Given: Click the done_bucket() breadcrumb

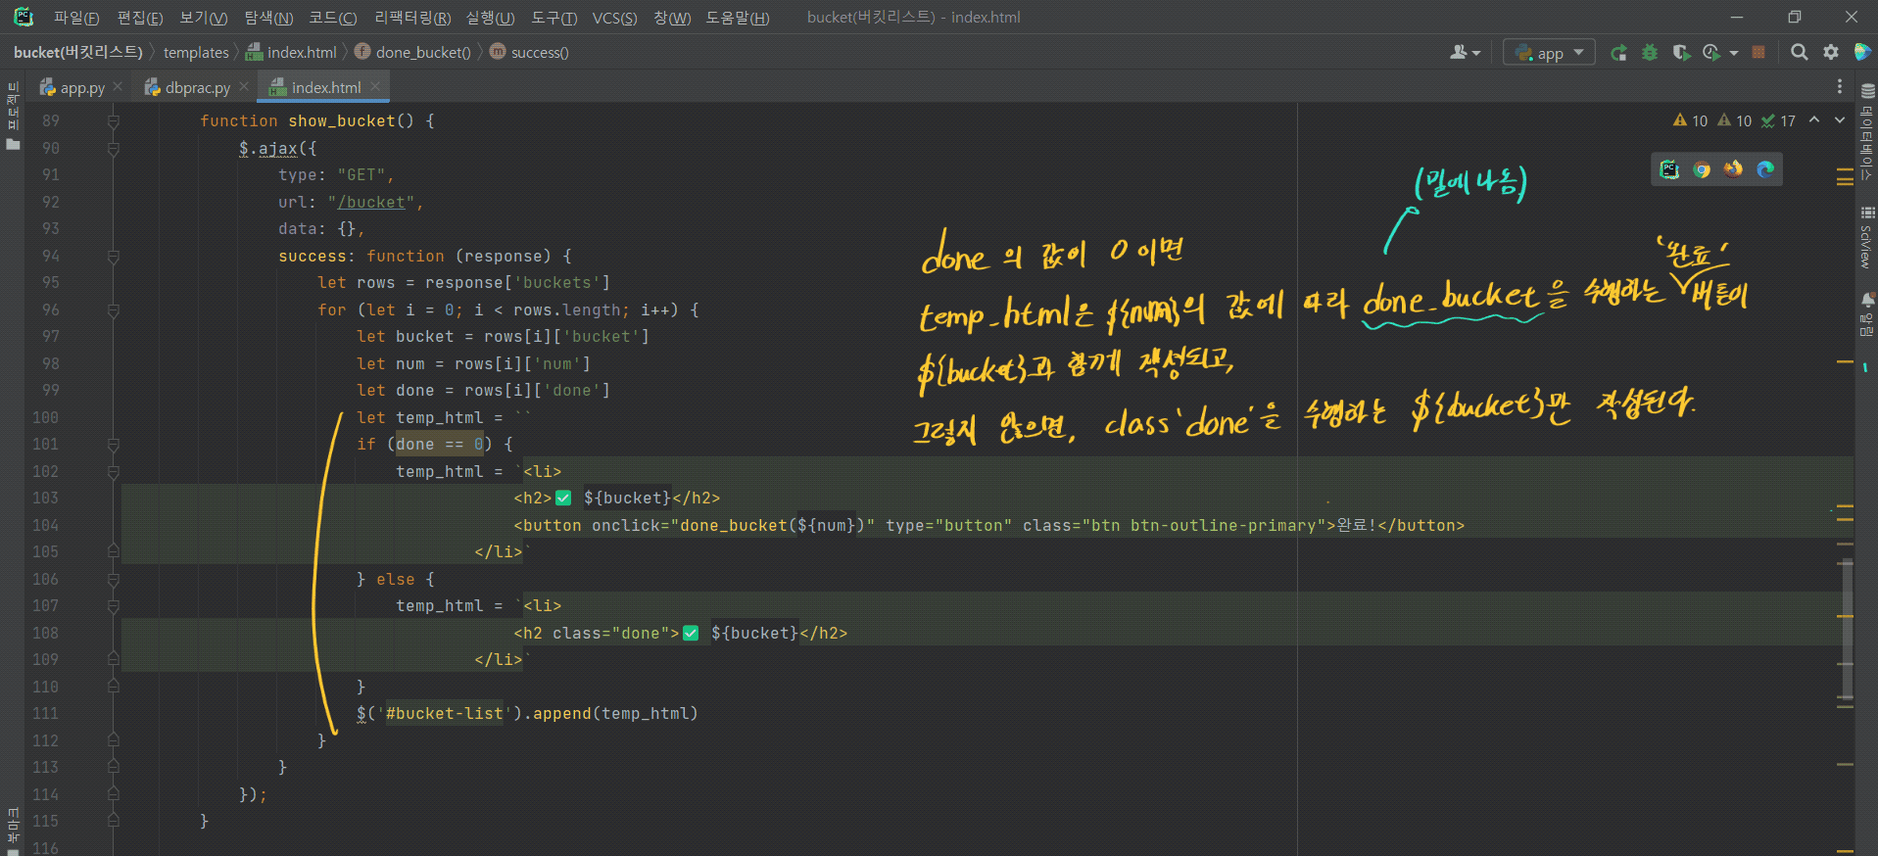Looking at the screenshot, I should [412, 52].
